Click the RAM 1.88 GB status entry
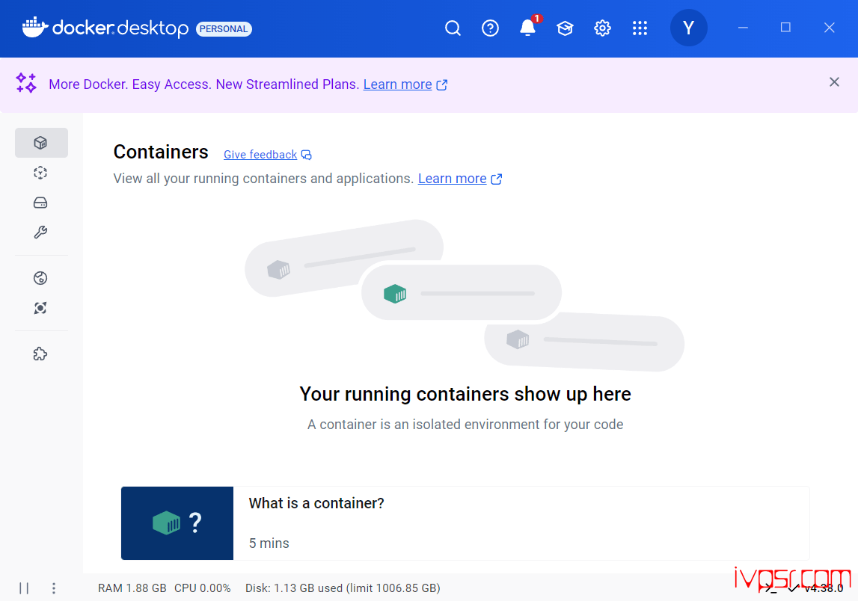This screenshot has width=858, height=601. (132, 588)
